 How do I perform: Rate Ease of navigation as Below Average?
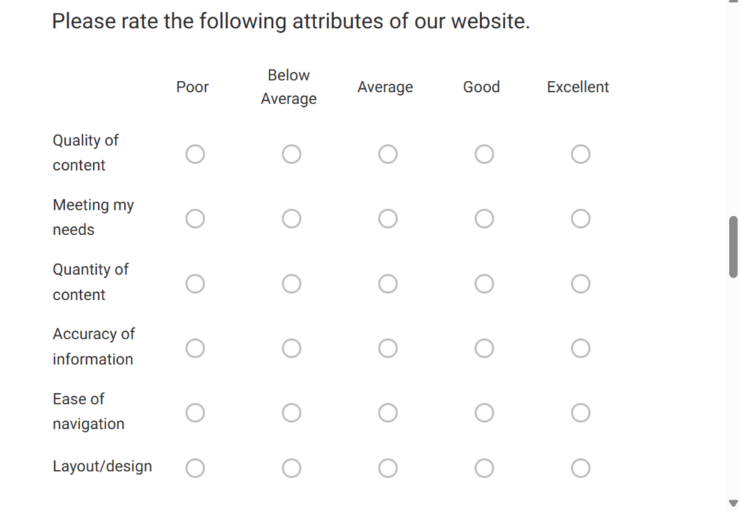point(291,412)
